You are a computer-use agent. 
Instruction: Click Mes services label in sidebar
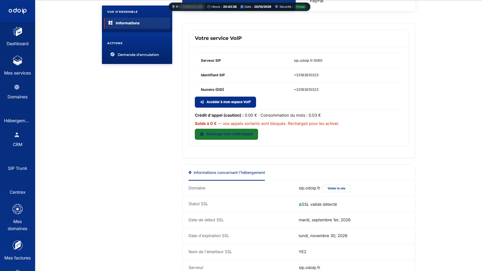point(18,73)
